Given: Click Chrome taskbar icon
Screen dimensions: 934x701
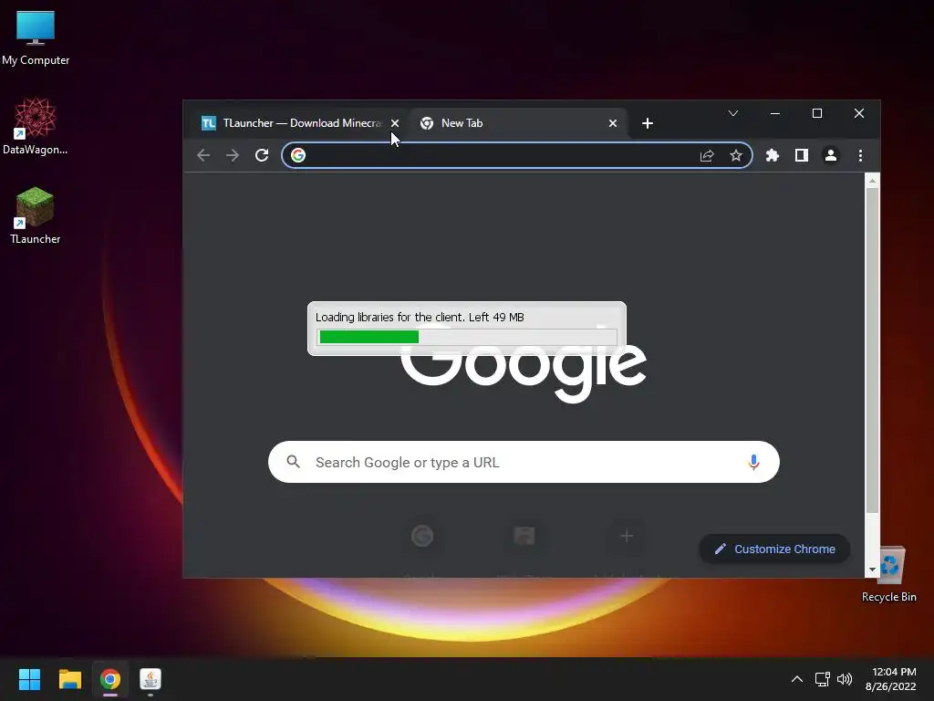Looking at the screenshot, I should (x=110, y=679).
